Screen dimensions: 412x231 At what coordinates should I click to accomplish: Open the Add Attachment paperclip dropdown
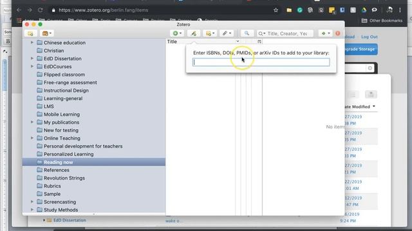point(227,33)
